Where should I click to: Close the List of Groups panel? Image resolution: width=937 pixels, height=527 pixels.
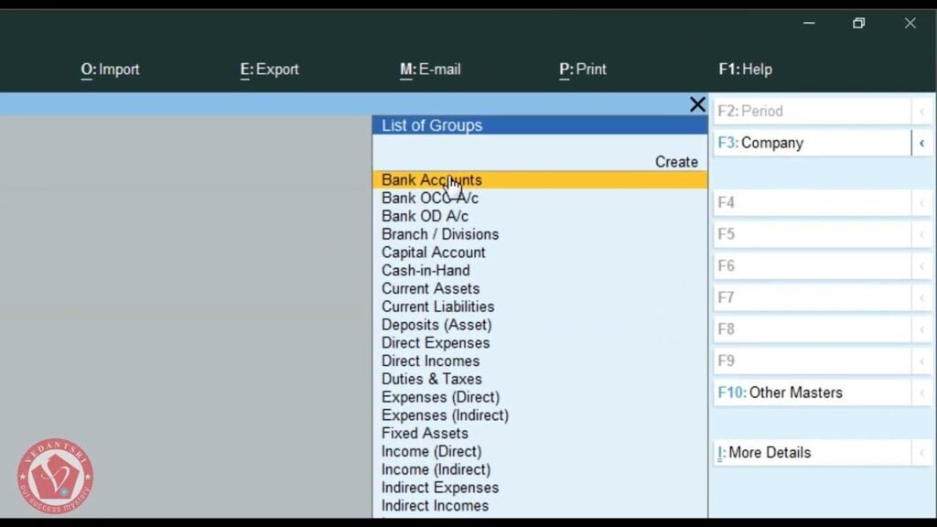697,103
